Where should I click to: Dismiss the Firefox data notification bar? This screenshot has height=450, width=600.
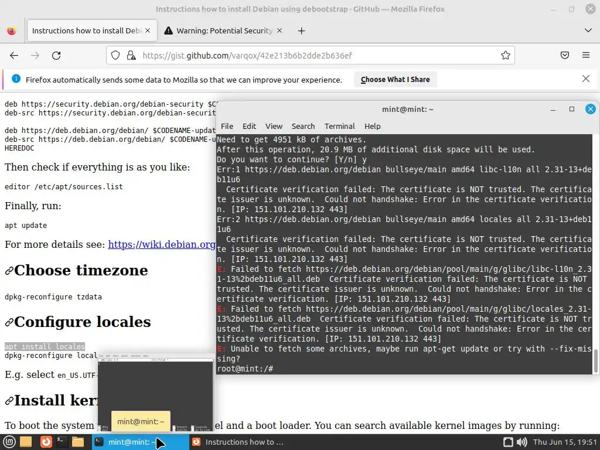(x=586, y=79)
